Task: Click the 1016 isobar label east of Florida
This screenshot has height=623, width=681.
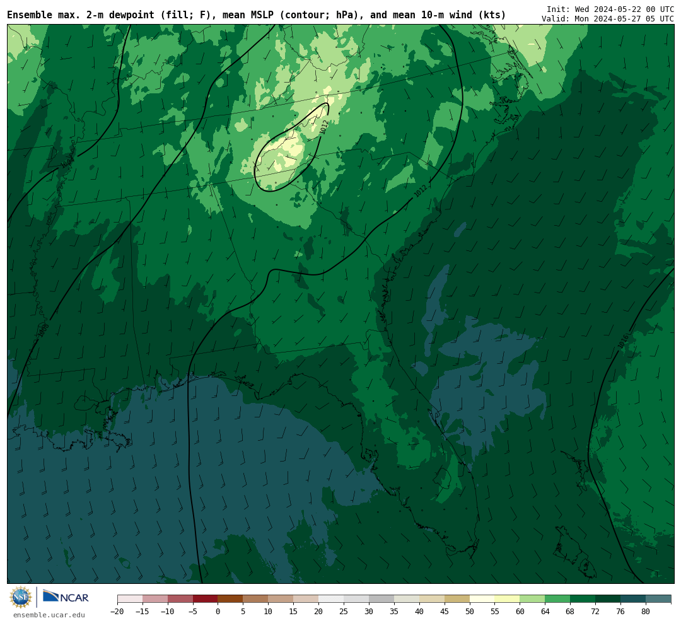Action: [623, 341]
